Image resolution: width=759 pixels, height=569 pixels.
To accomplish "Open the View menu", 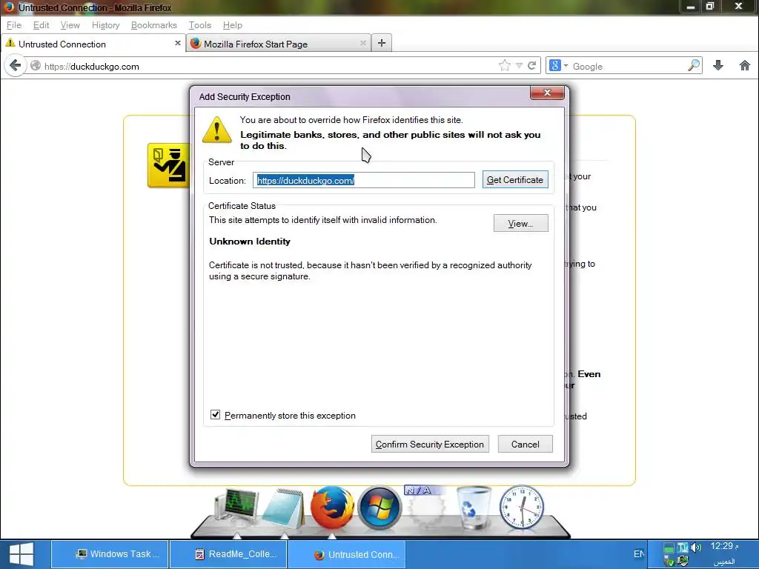I will (70, 25).
